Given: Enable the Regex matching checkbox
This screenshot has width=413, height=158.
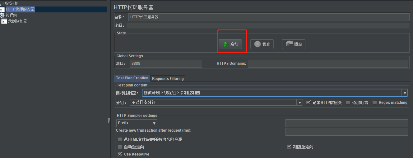Looking at the screenshot, I should click(x=375, y=103).
